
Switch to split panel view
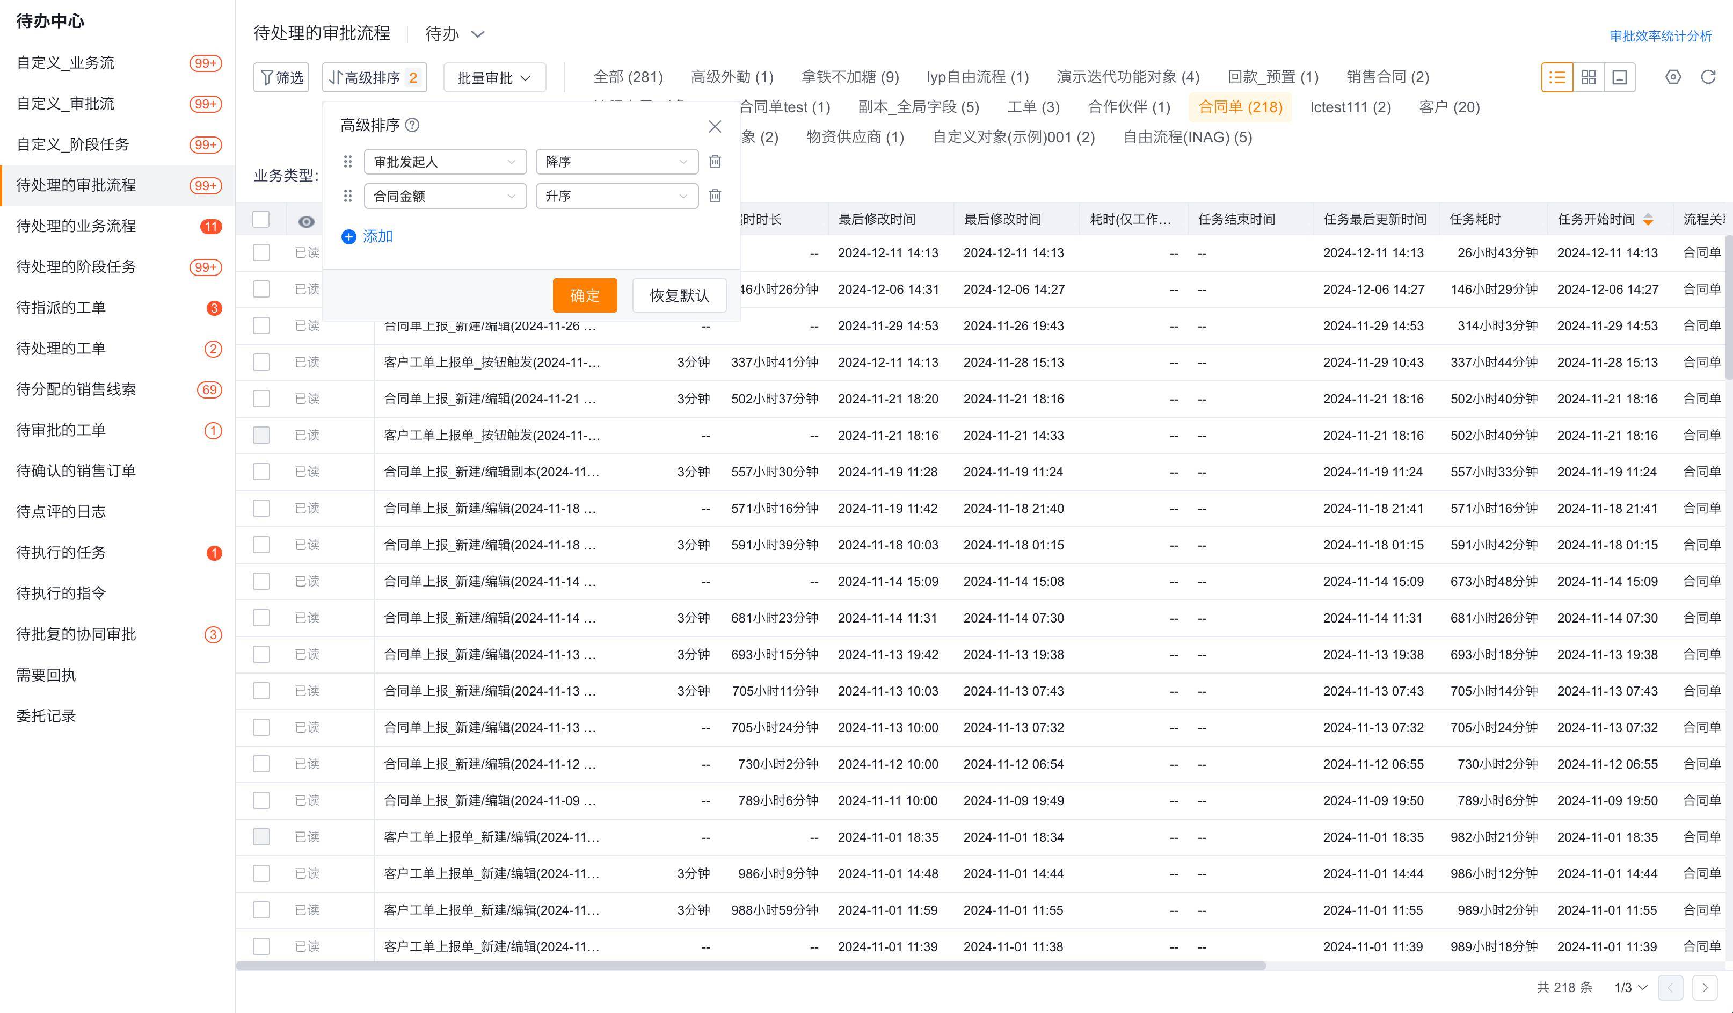(1620, 77)
